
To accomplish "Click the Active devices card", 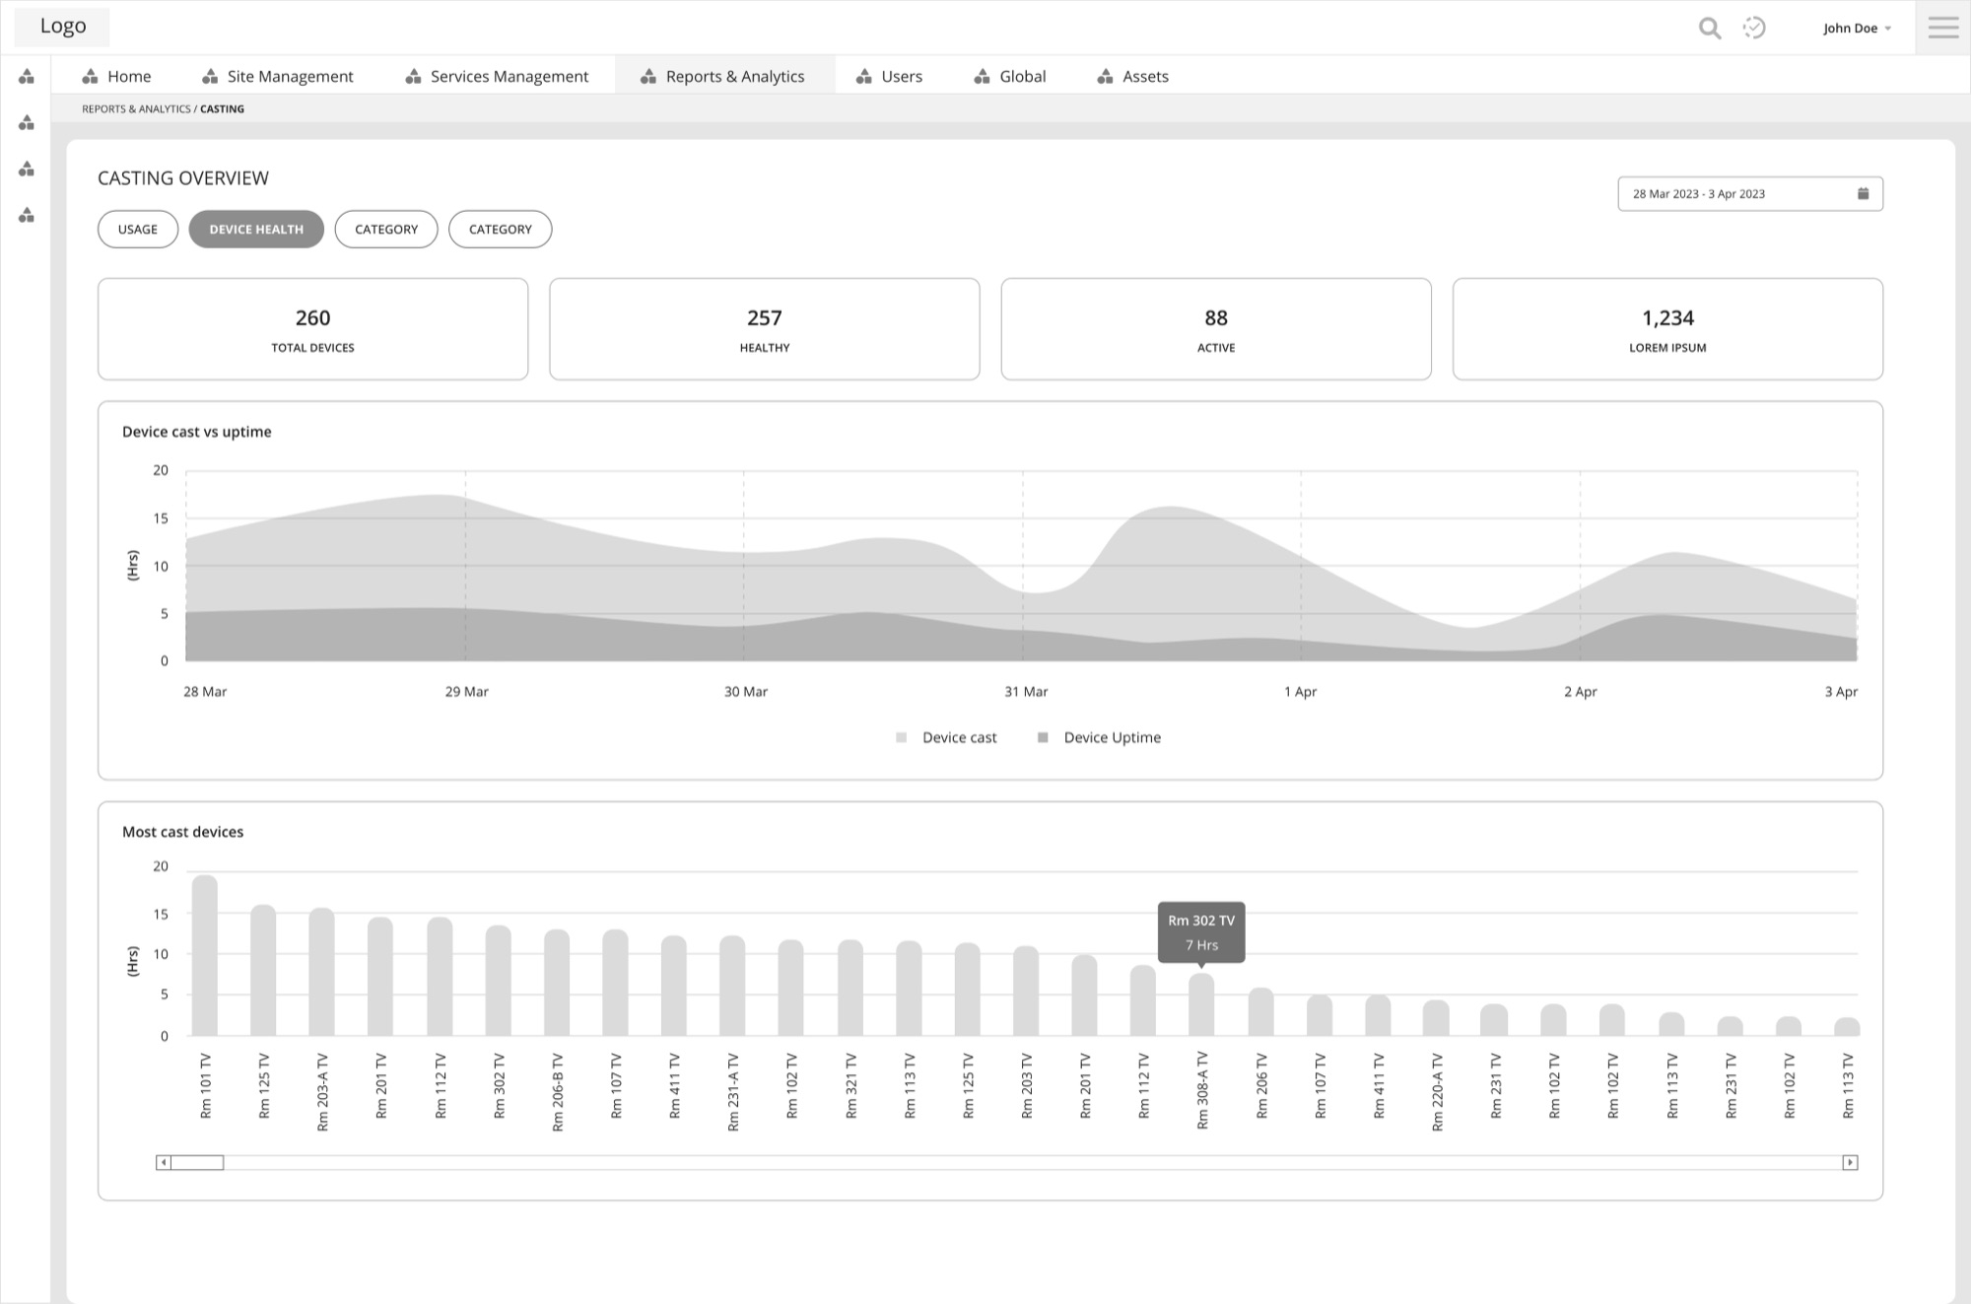I will click(x=1216, y=329).
